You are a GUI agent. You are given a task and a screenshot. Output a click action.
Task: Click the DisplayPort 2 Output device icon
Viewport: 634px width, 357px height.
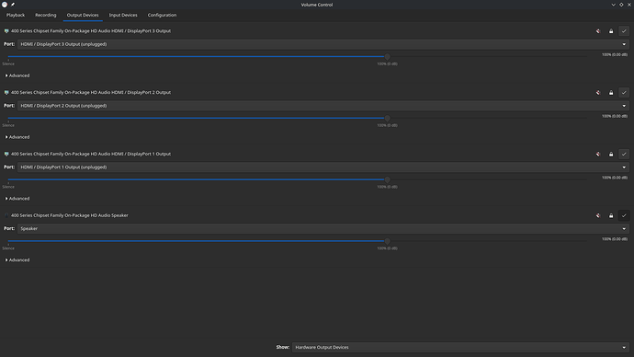point(6,92)
